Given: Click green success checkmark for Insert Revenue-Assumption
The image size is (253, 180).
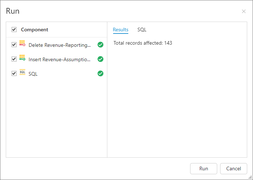Looking at the screenshot, I should click(x=100, y=59).
